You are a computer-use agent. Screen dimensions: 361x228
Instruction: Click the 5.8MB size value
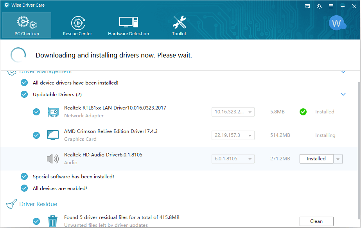tap(277, 112)
